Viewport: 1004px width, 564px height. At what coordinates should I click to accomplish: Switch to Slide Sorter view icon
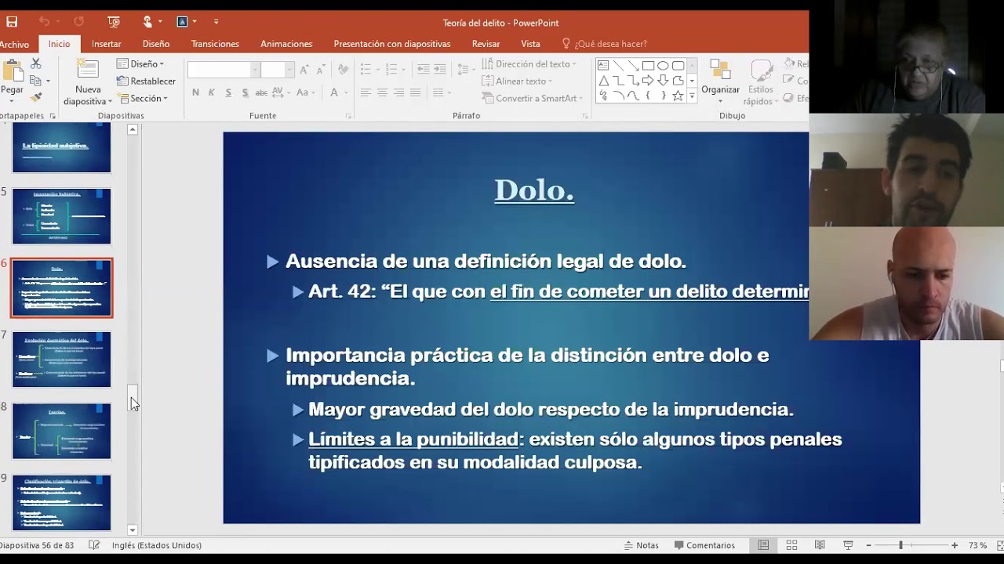(x=791, y=545)
